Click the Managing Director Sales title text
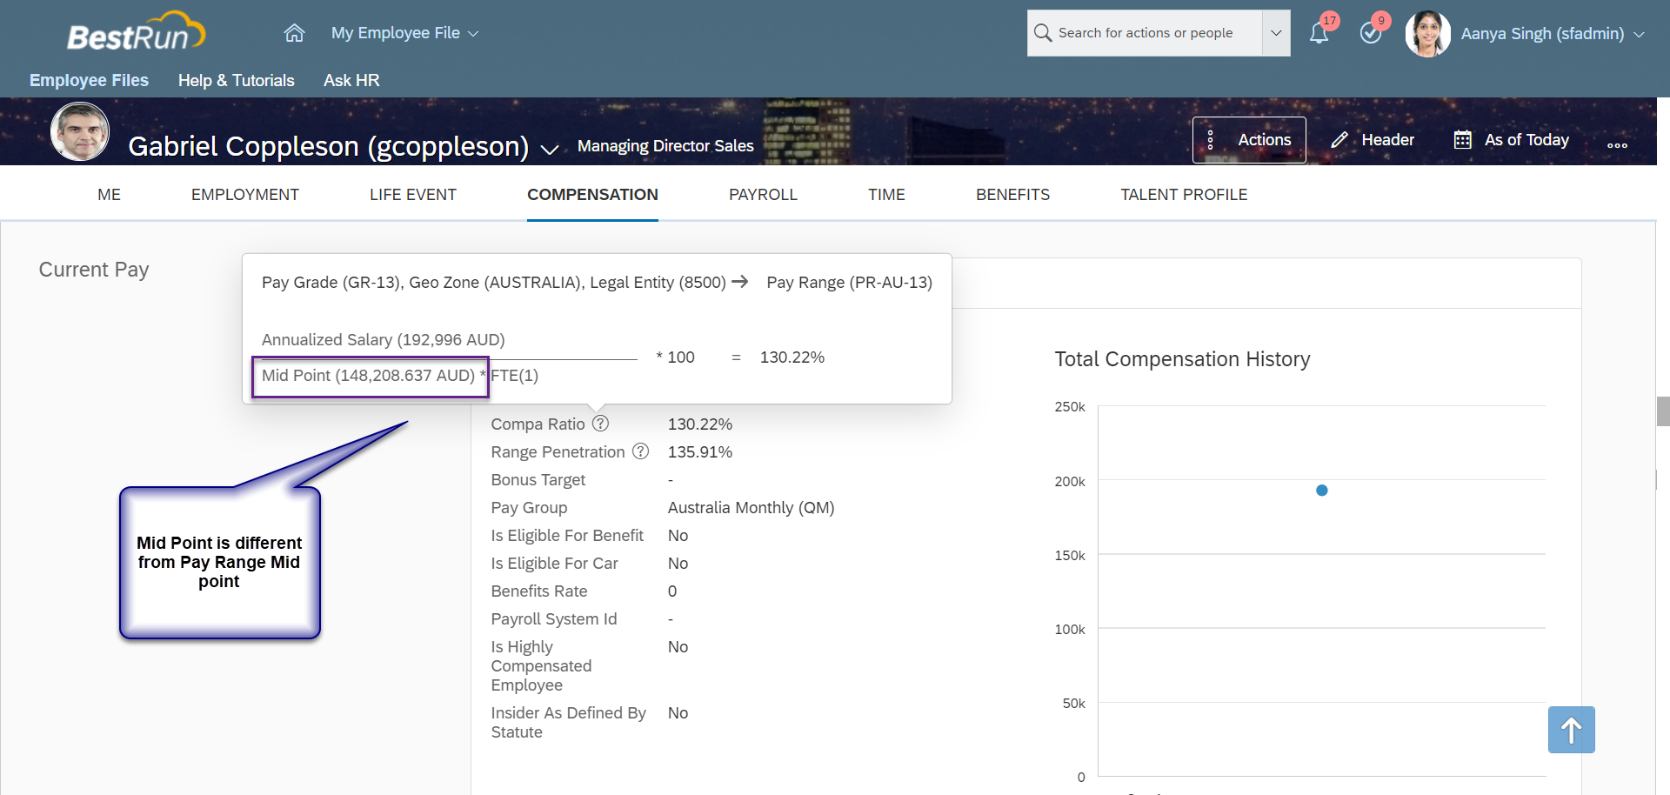The image size is (1670, 795). [665, 146]
